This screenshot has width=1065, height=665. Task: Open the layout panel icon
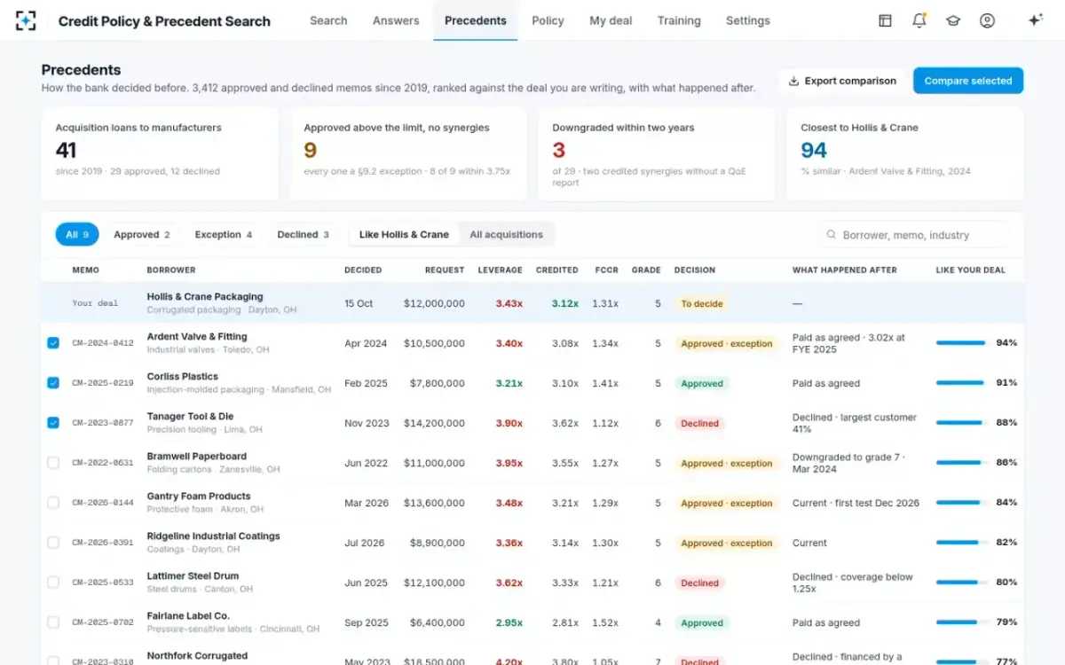coord(885,20)
